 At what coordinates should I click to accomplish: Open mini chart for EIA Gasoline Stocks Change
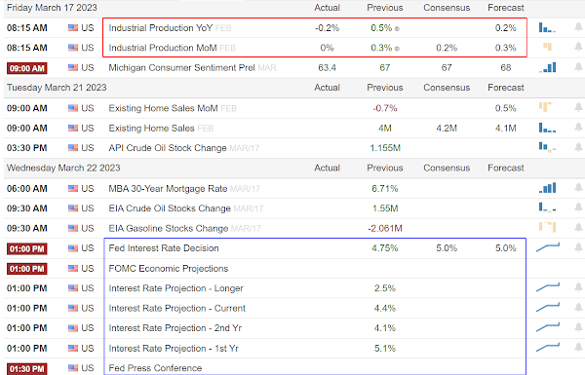point(547,227)
